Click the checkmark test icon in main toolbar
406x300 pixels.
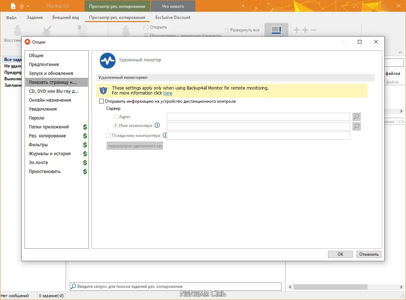pos(47,30)
